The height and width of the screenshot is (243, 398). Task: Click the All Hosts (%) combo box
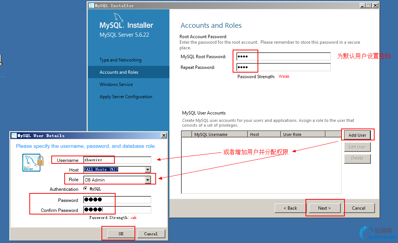(x=117, y=170)
